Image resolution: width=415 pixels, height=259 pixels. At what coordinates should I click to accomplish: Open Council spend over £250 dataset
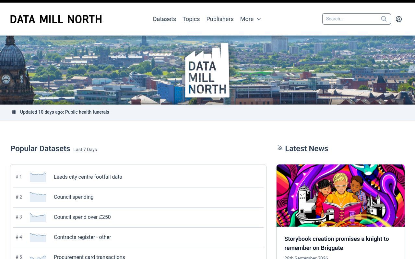click(82, 217)
